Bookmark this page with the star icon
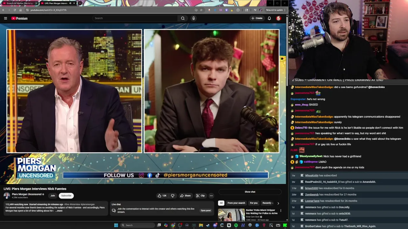Screen dimensions: 408x229 201,10
